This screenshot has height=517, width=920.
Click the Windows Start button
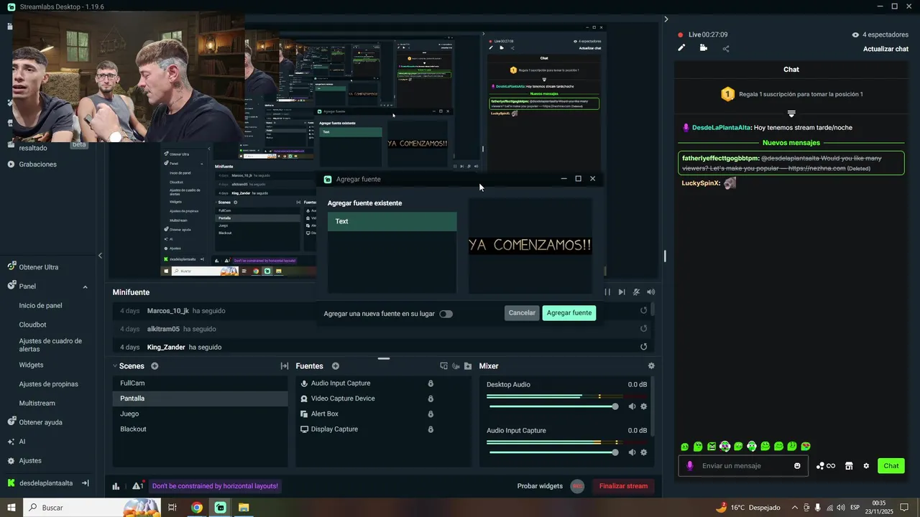click(x=11, y=508)
